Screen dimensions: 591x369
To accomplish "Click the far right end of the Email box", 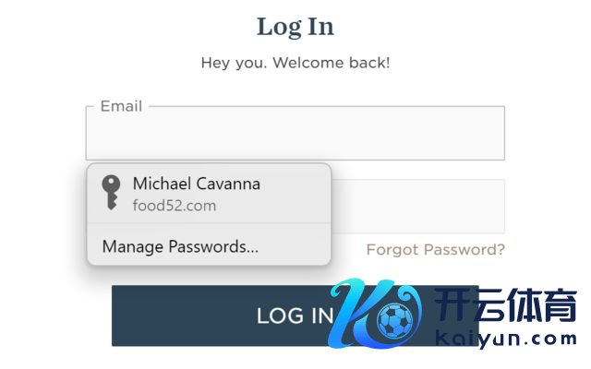I will (498, 133).
